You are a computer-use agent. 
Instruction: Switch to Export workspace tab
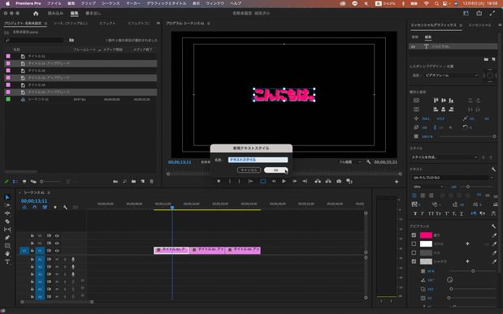[93, 13]
